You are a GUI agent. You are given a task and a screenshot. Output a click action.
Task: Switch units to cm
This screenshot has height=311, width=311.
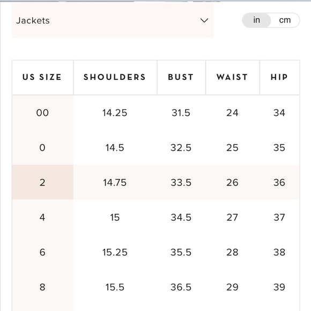(285, 20)
